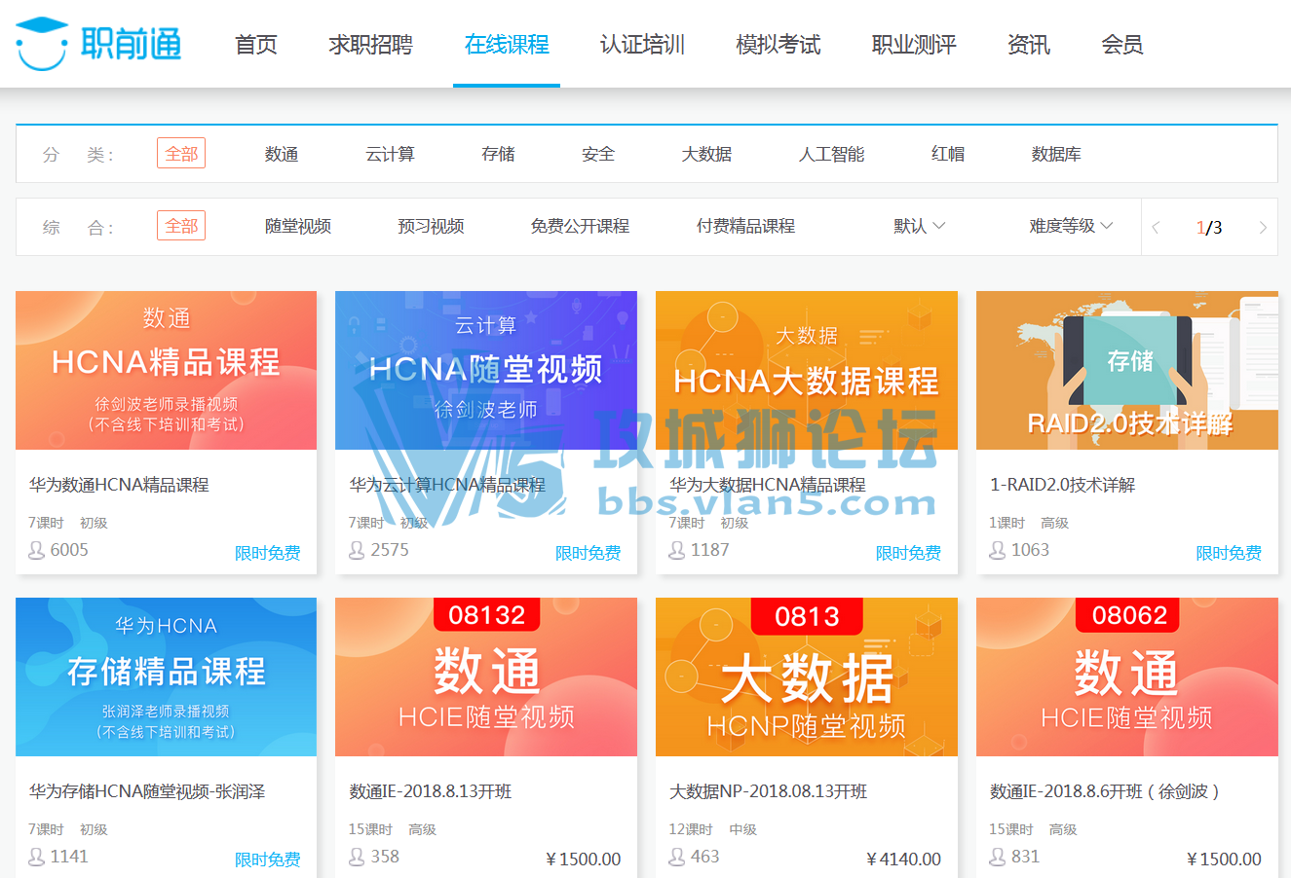Filter by 随堂视频

click(298, 226)
